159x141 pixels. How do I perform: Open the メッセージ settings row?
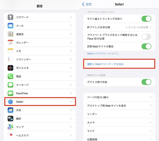pyautogui.click(x=40, y=85)
